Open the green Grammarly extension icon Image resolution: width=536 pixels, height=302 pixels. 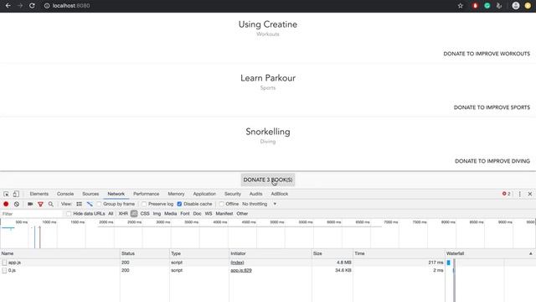(487, 6)
